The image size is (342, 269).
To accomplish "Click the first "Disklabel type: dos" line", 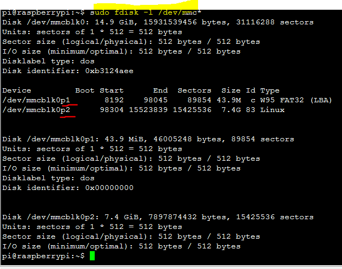I will click(x=48, y=61).
